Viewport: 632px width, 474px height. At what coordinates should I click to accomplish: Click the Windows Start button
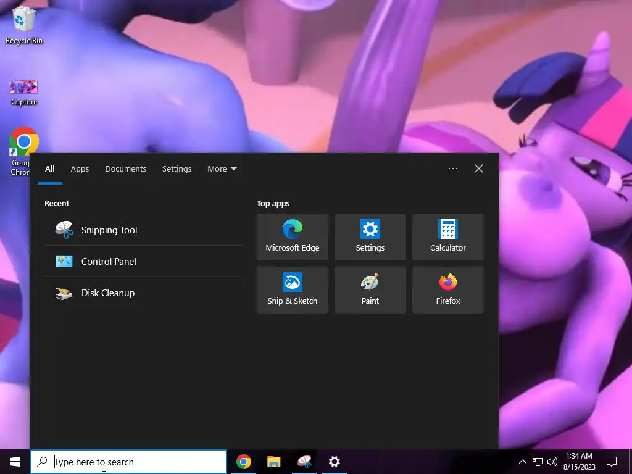tap(15, 462)
